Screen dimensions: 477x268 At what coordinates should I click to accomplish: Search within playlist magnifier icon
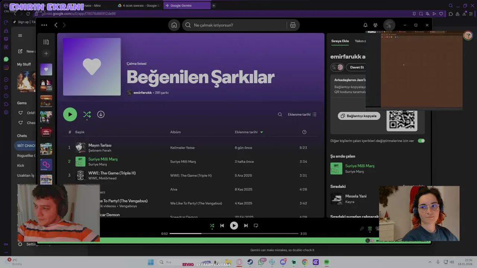click(x=280, y=115)
